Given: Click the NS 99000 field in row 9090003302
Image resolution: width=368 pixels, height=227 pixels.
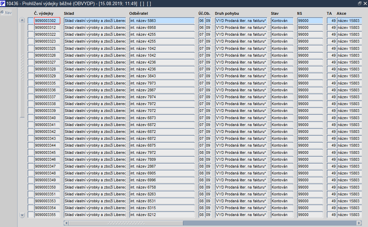Looking at the screenshot, I should (x=310, y=21).
